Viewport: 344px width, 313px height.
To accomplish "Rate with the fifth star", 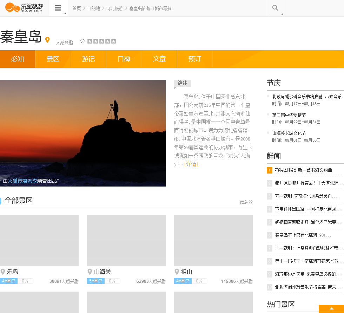I will (x=113, y=41).
